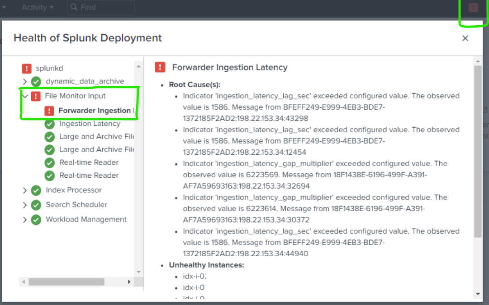Viewport: 489px width, 305px height.
Task: Expand the Workload Management chevron
Action: tap(25, 220)
